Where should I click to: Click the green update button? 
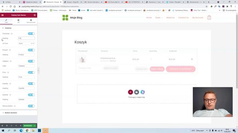[x=28, y=126]
